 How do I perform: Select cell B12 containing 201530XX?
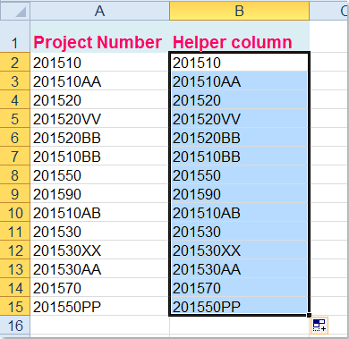(240, 250)
